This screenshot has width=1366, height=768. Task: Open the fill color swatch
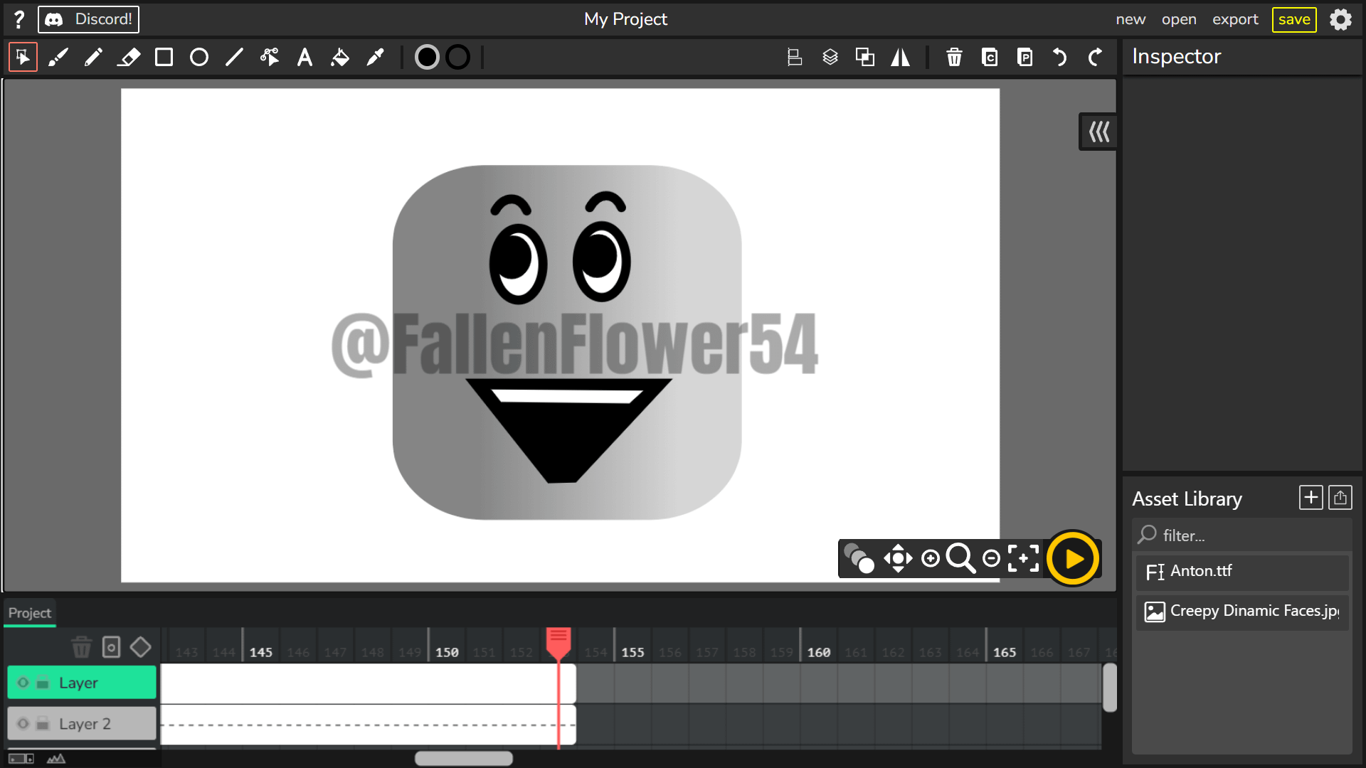[427, 57]
